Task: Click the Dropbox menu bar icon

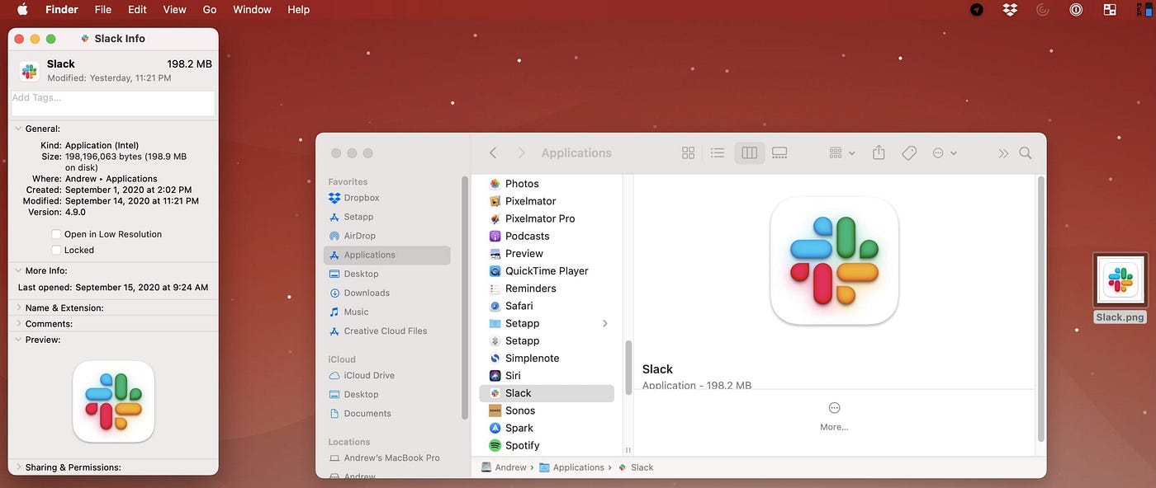Action: 1010,10
